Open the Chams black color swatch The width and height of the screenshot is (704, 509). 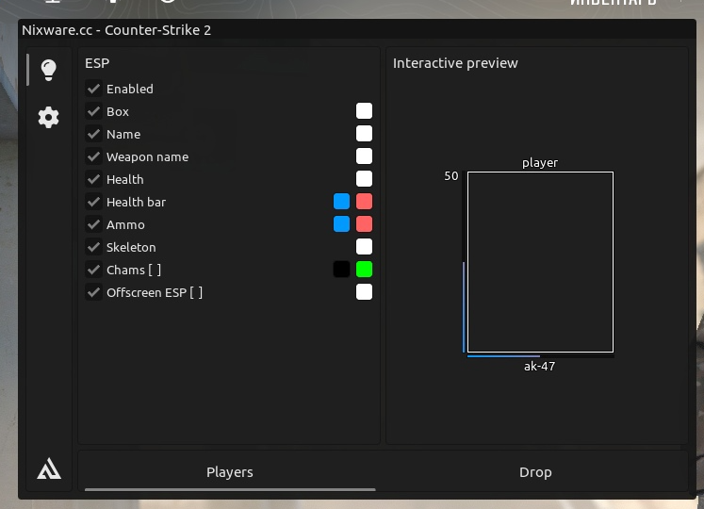coord(342,269)
